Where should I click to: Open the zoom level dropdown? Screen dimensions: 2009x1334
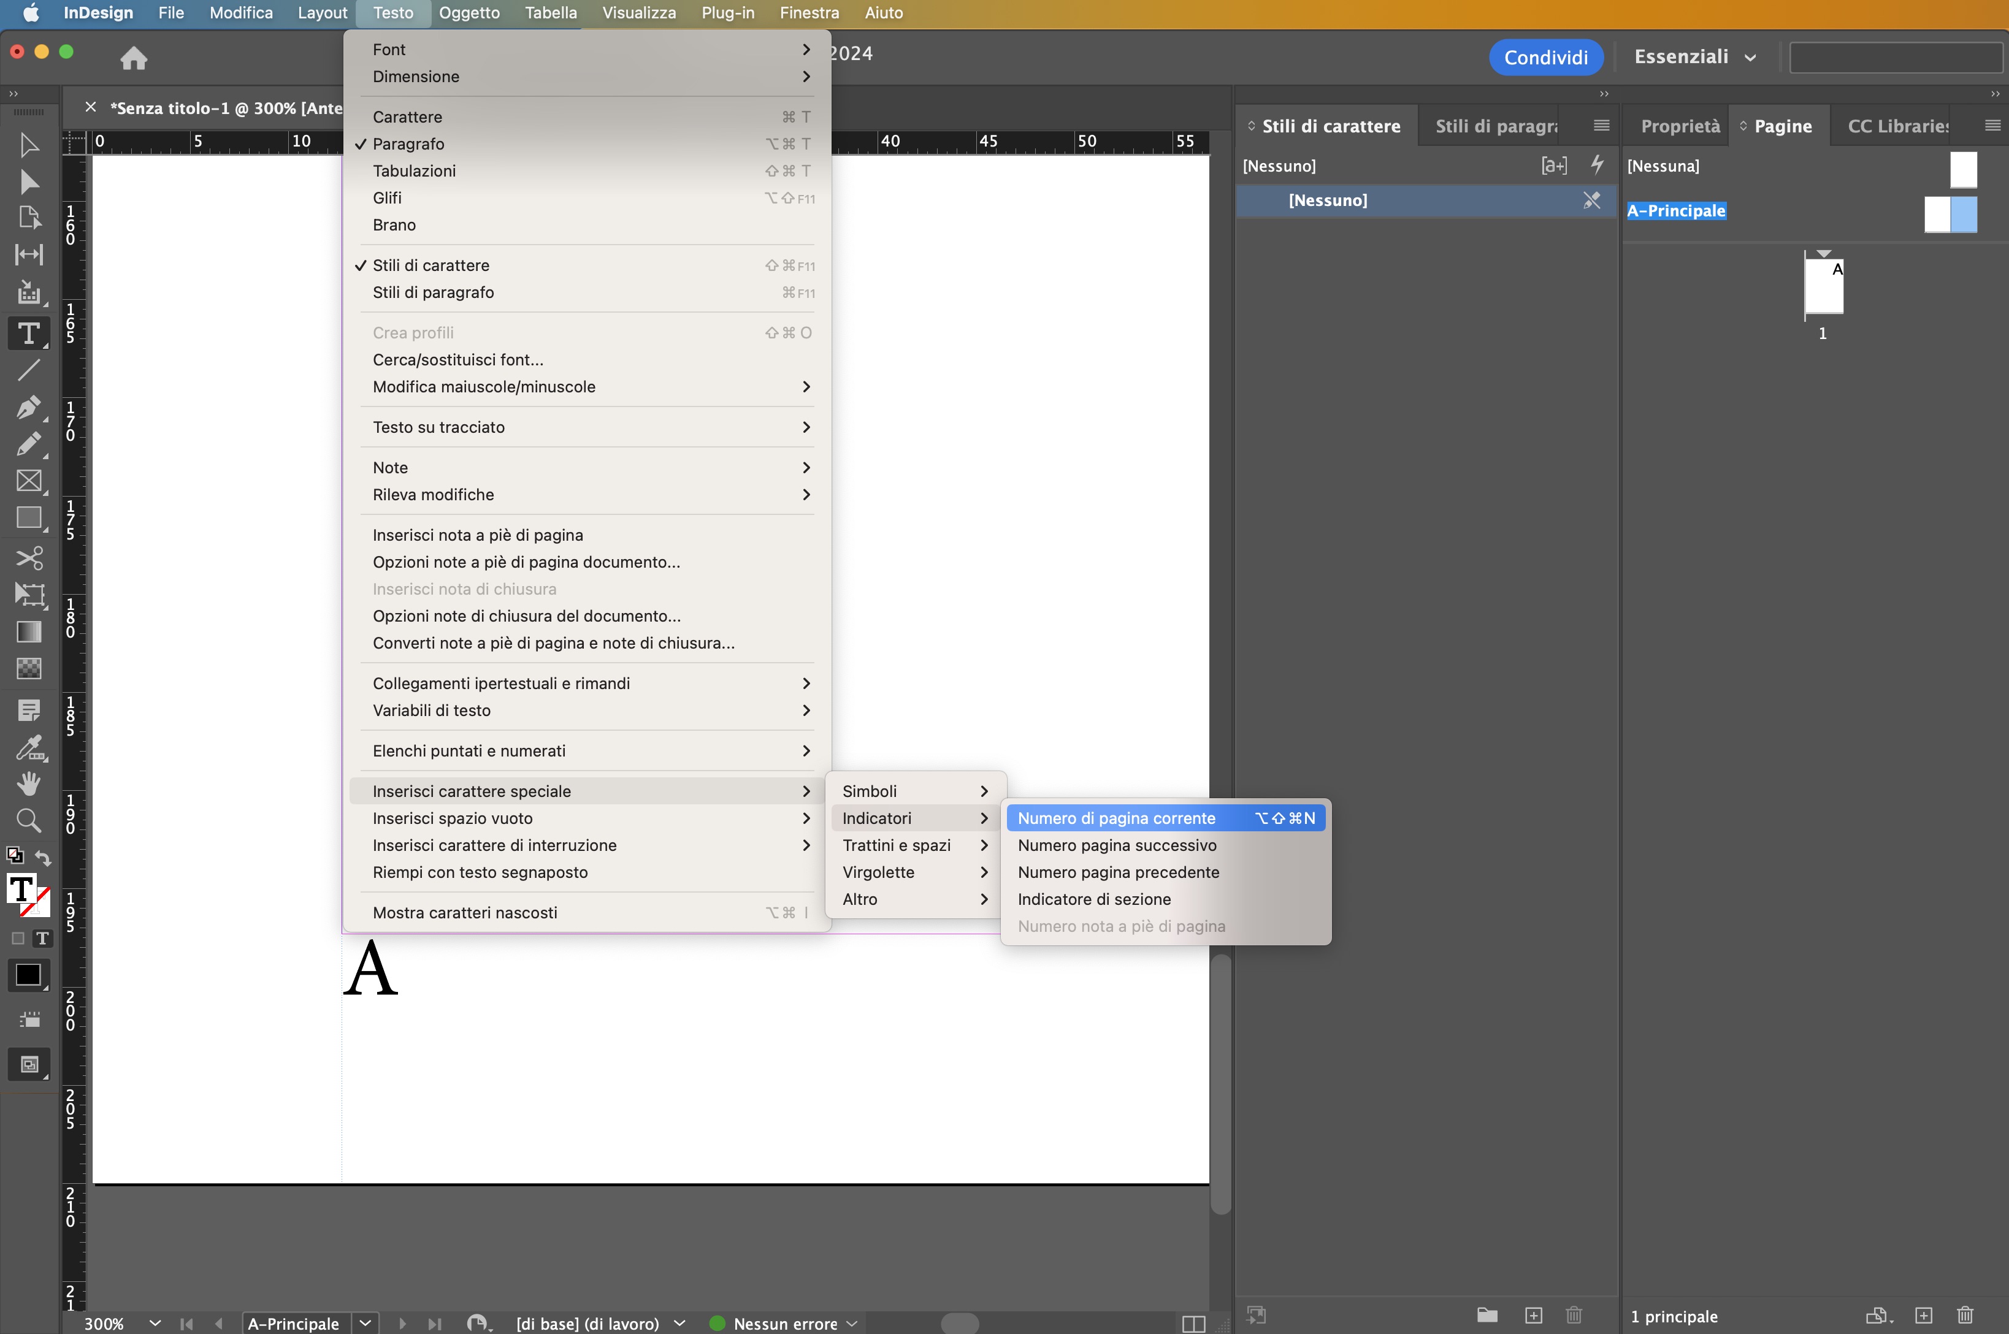155,1323
